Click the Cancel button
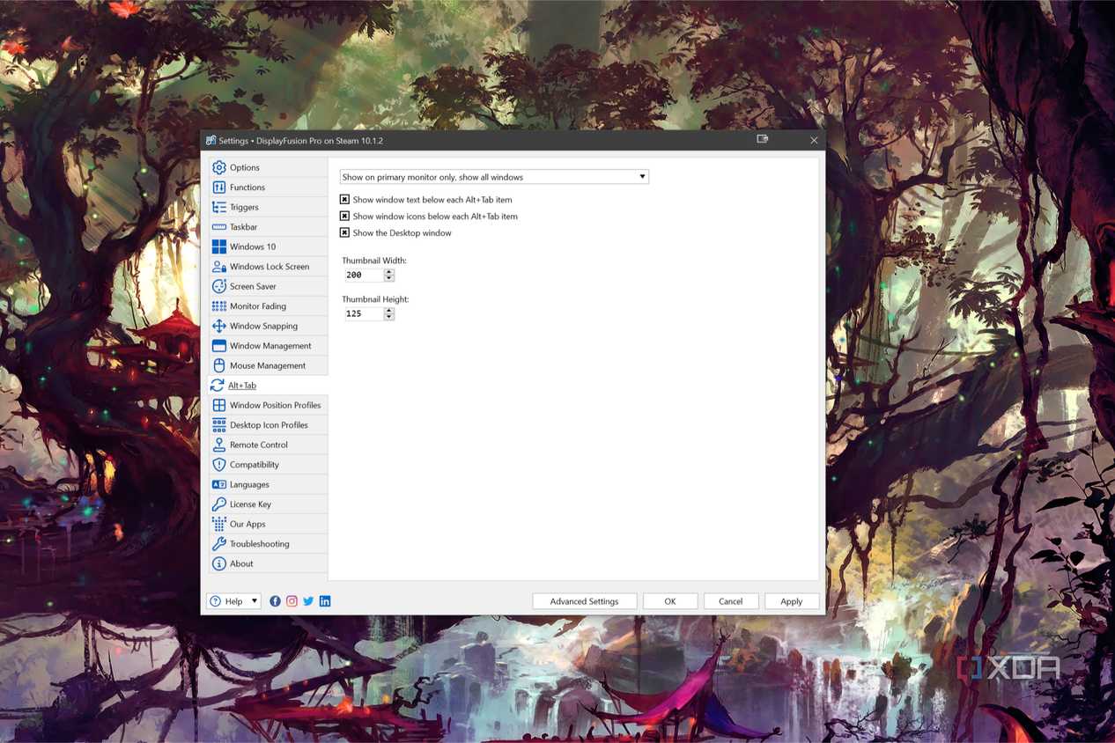Viewport: 1115px width, 743px height. click(x=731, y=601)
